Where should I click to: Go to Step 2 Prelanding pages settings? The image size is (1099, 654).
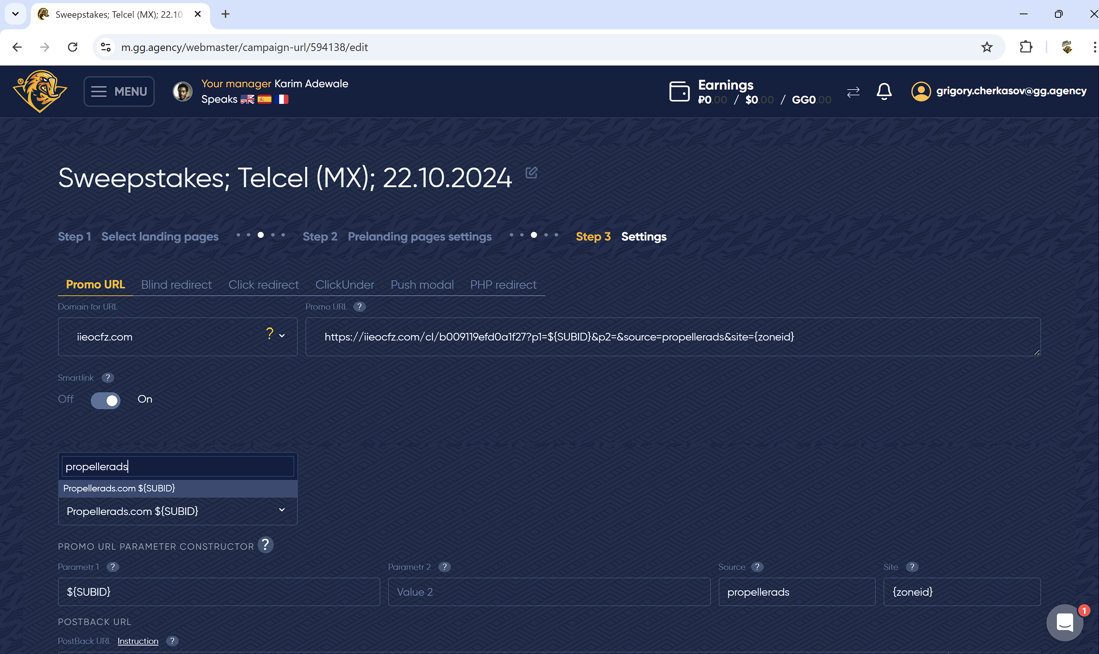(x=397, y=237)
